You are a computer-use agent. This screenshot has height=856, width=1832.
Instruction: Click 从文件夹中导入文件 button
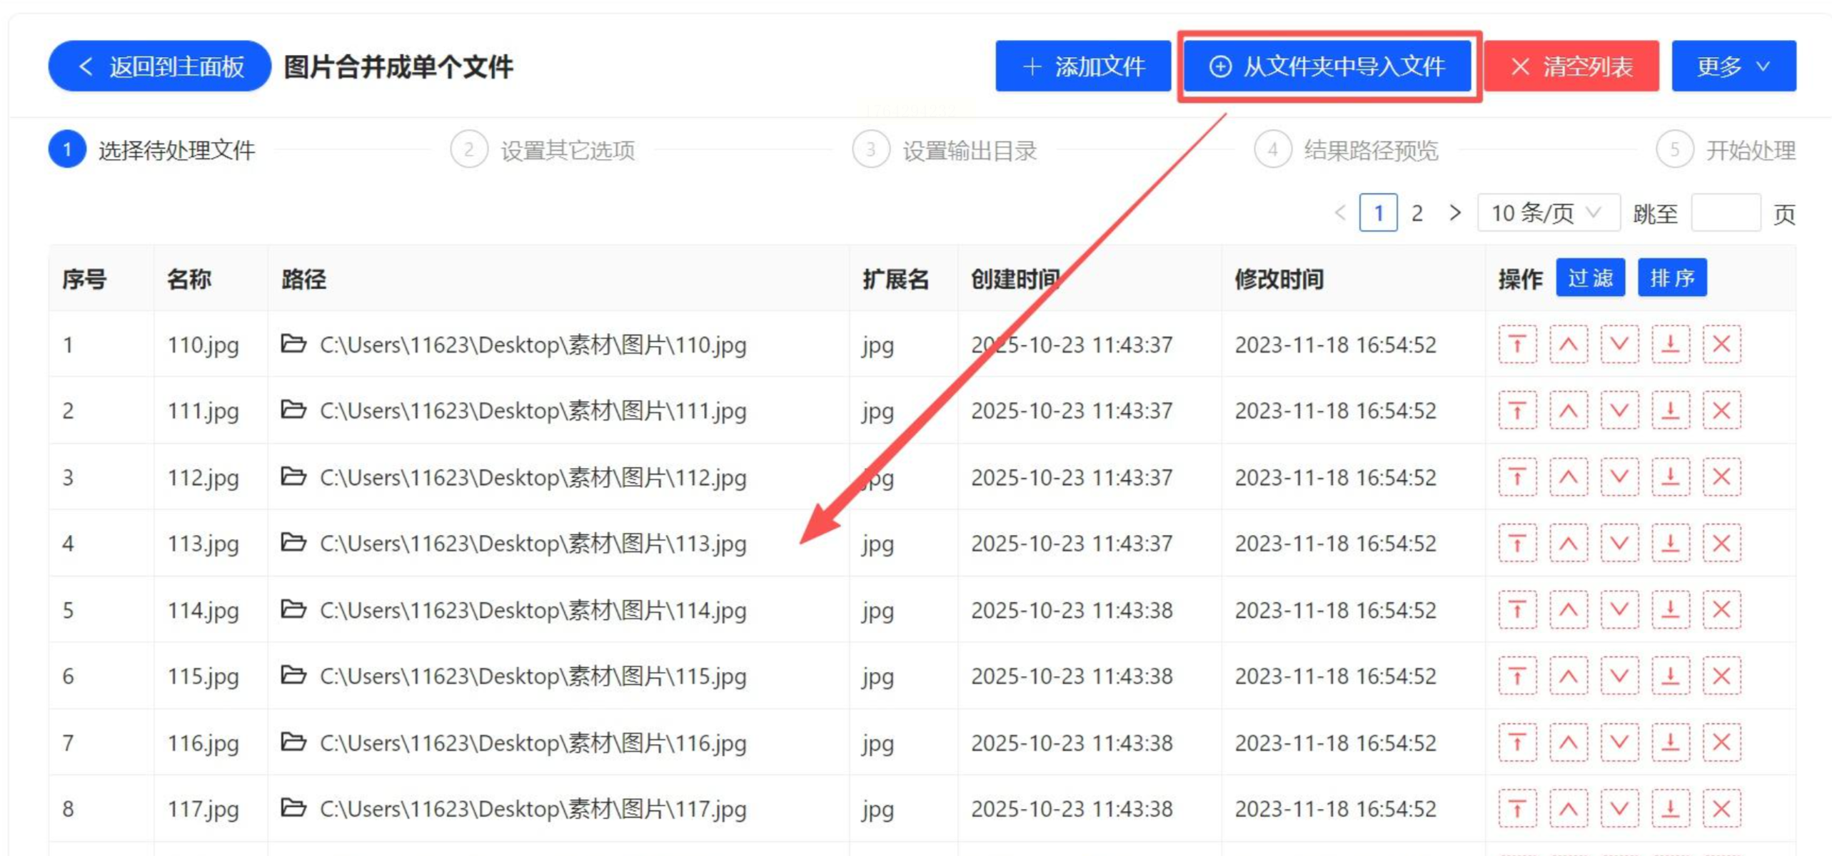coord(1327,66)
